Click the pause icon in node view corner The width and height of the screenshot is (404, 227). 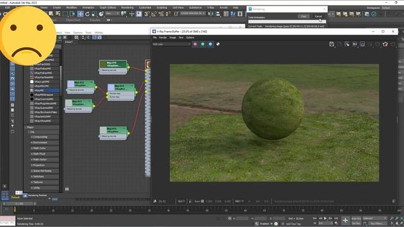pos(67,189)
